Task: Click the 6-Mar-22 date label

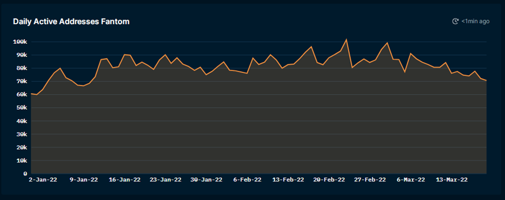Action: 410,179
